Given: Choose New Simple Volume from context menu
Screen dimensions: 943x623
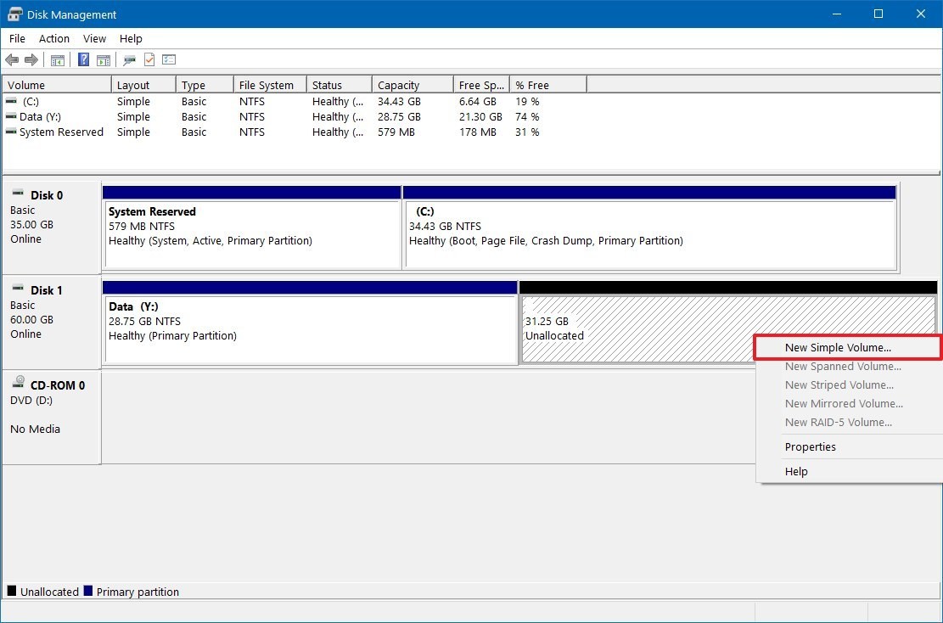Looking at the screenshot, I should click(838, 348).
